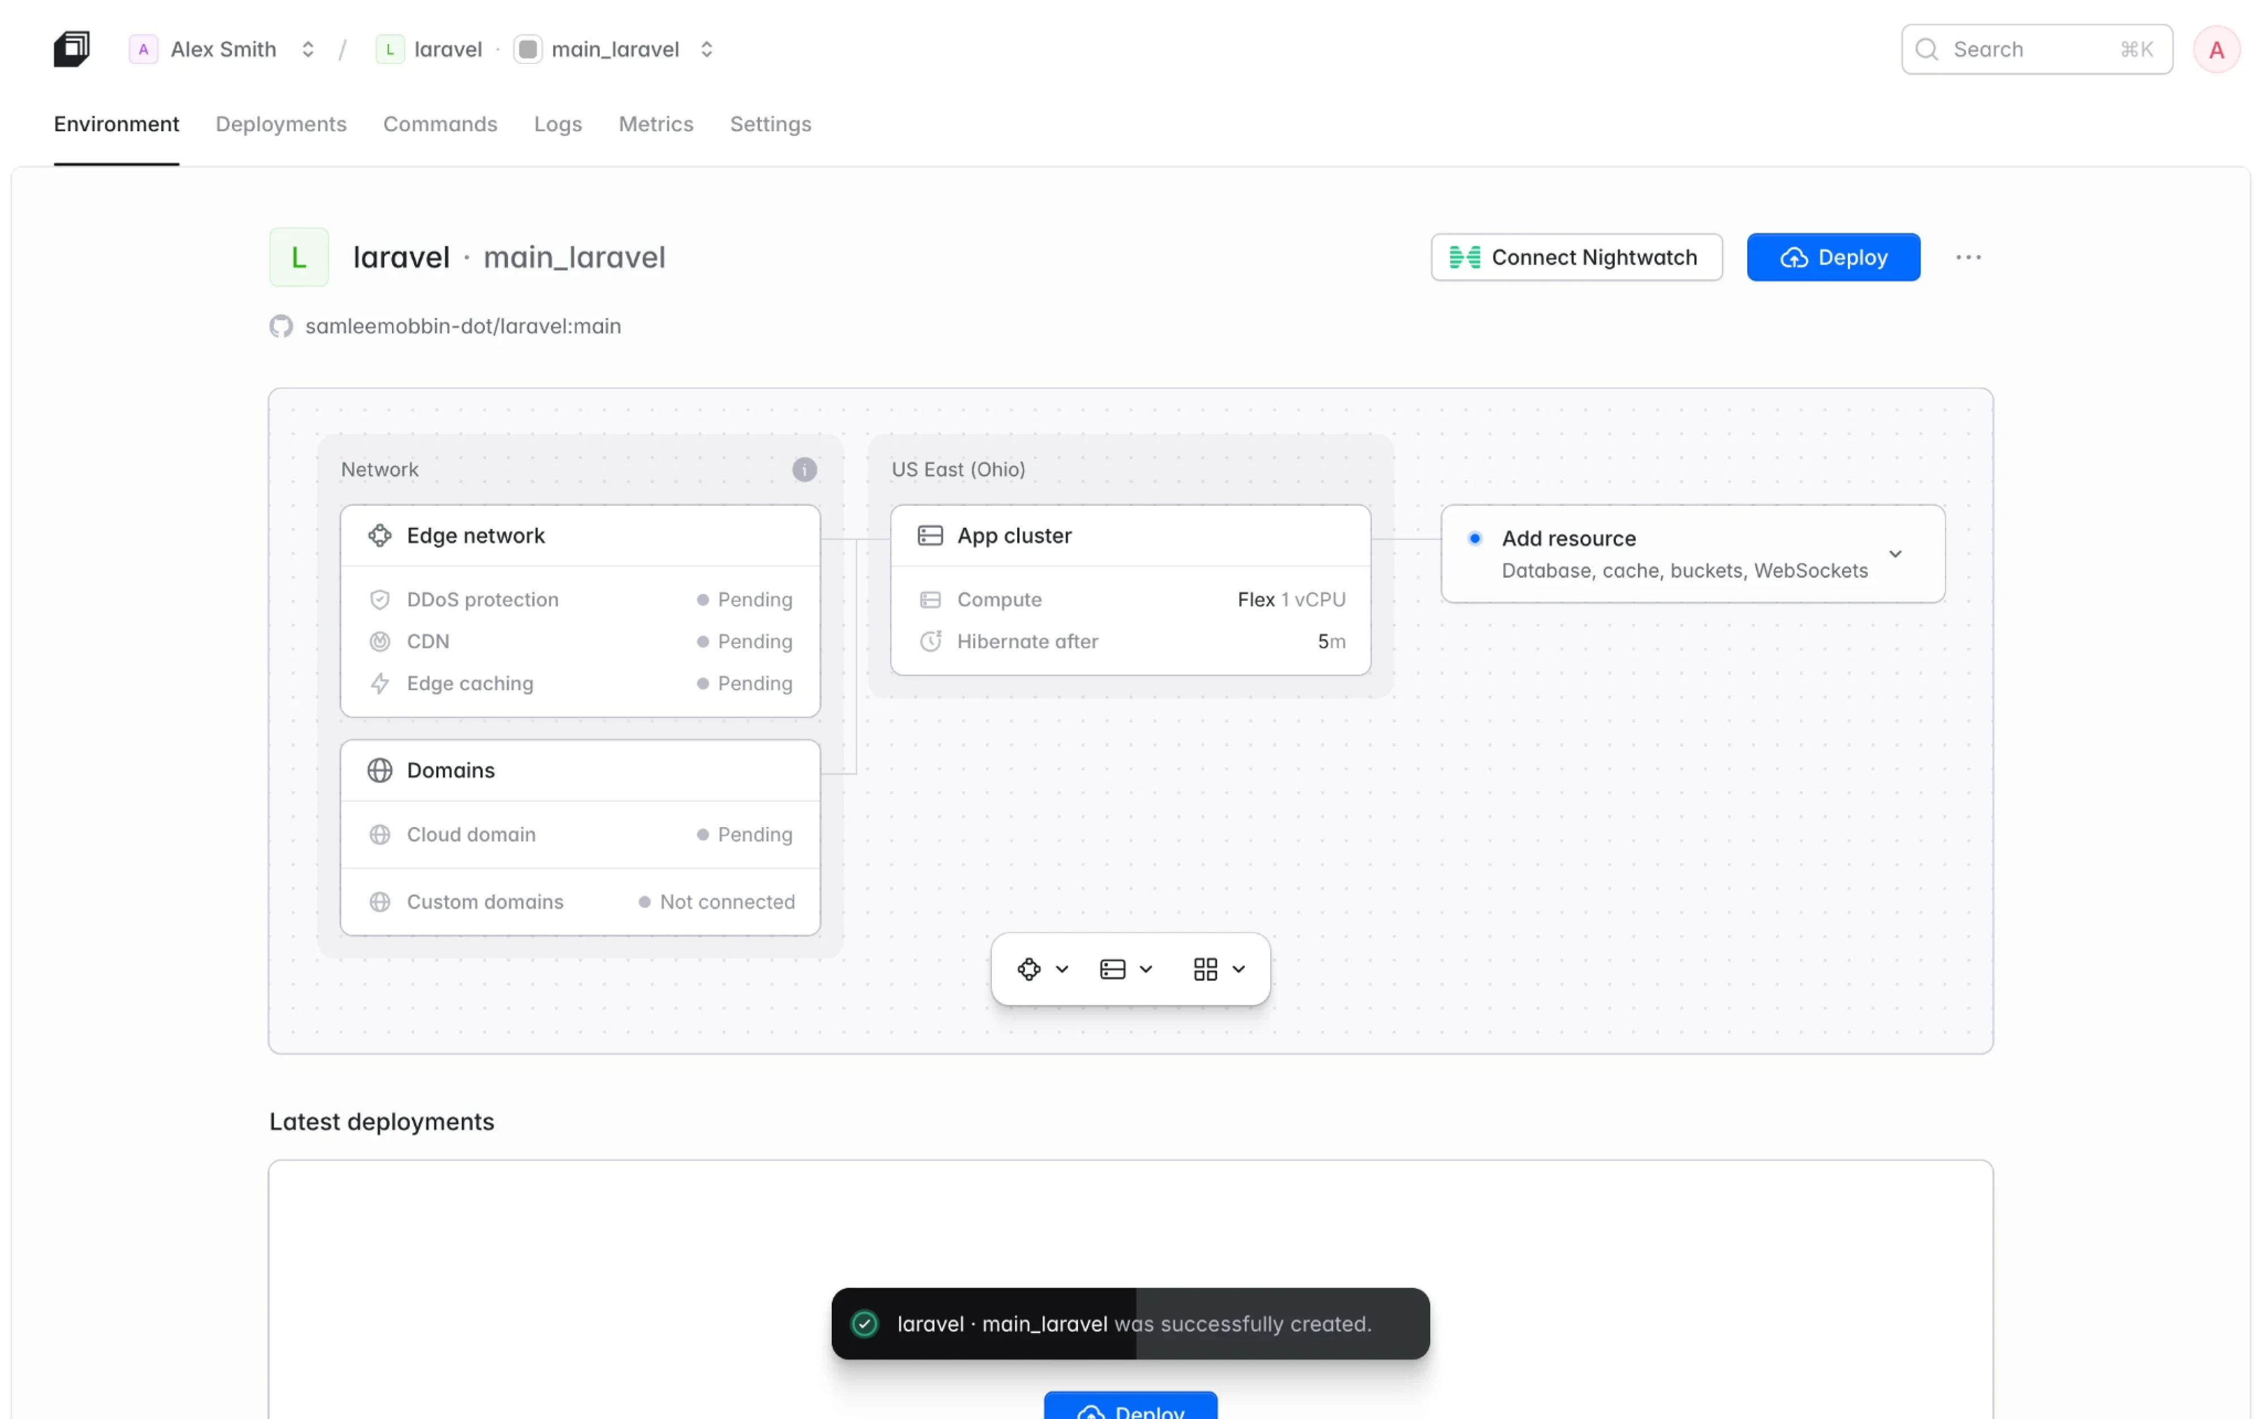Expand the Add resource dropdown chevron
Image resolution: width=2262 pixels, height=1419 pixels.
[1895, 554]
